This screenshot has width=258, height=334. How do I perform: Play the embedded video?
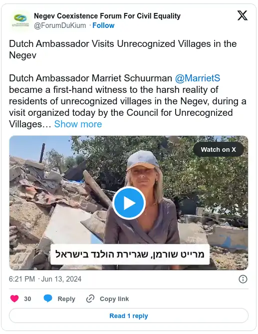point(129,203)
